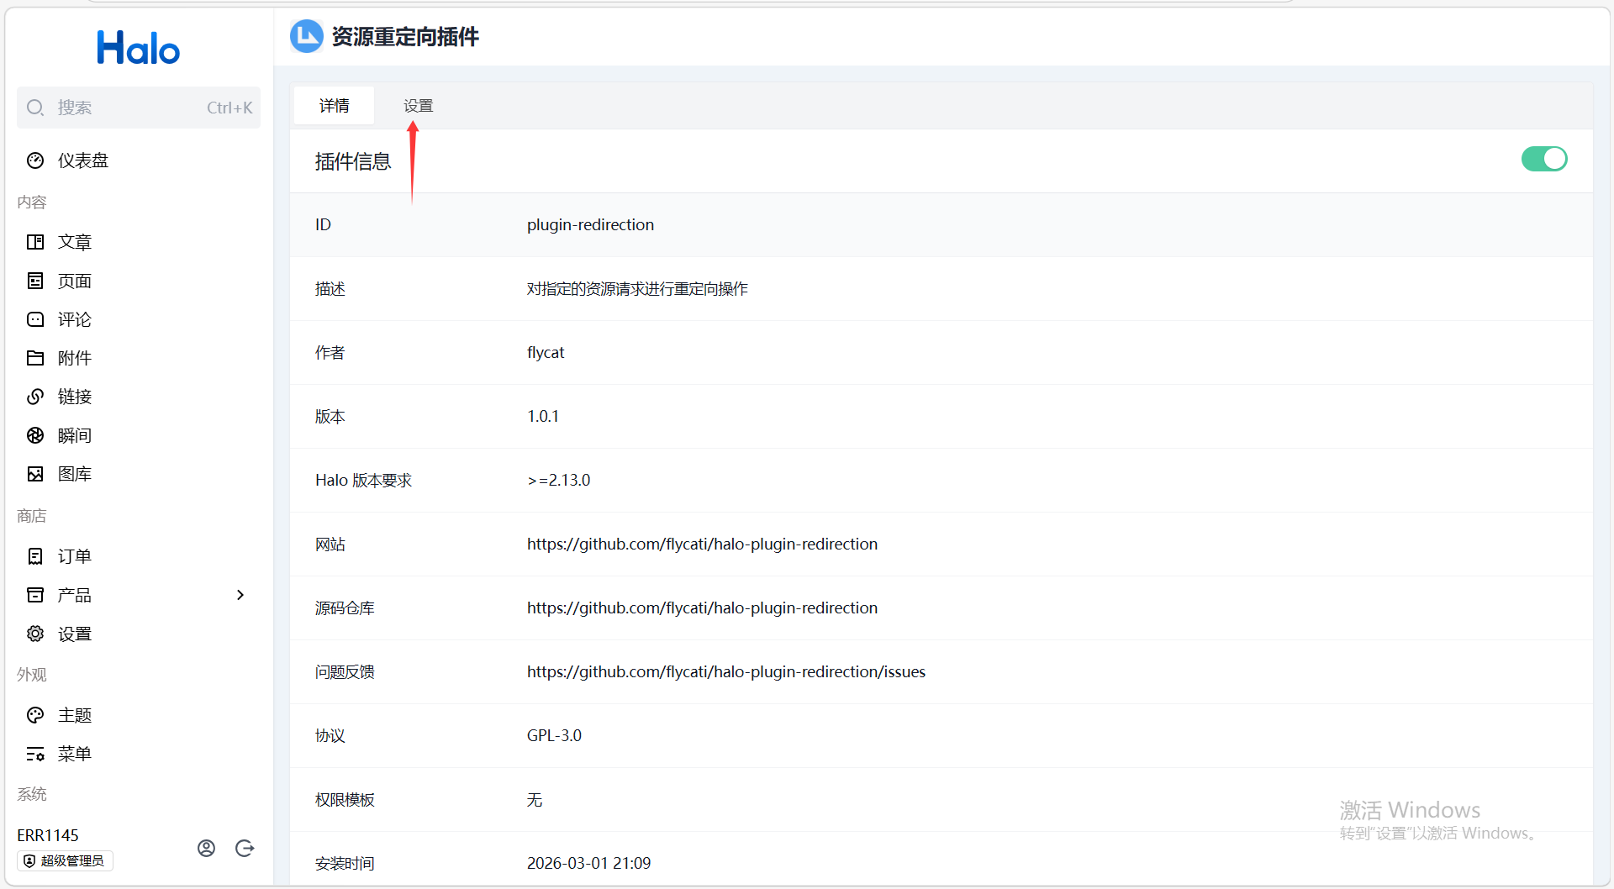Open Moments via the aperture icon
The image size is (1614, 889).
pos(35,435)
